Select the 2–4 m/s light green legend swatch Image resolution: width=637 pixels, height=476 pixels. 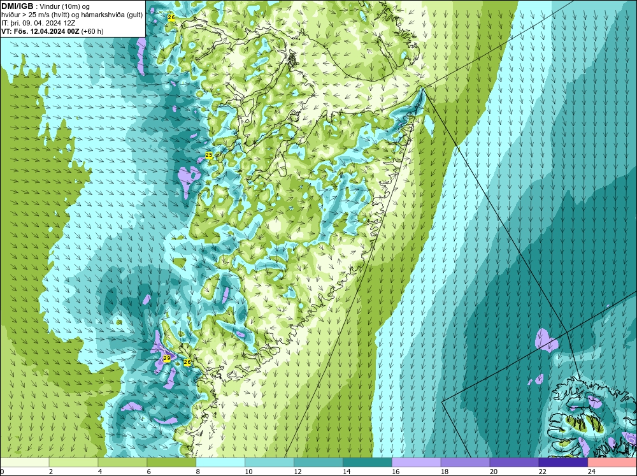[x=73, y=463]
